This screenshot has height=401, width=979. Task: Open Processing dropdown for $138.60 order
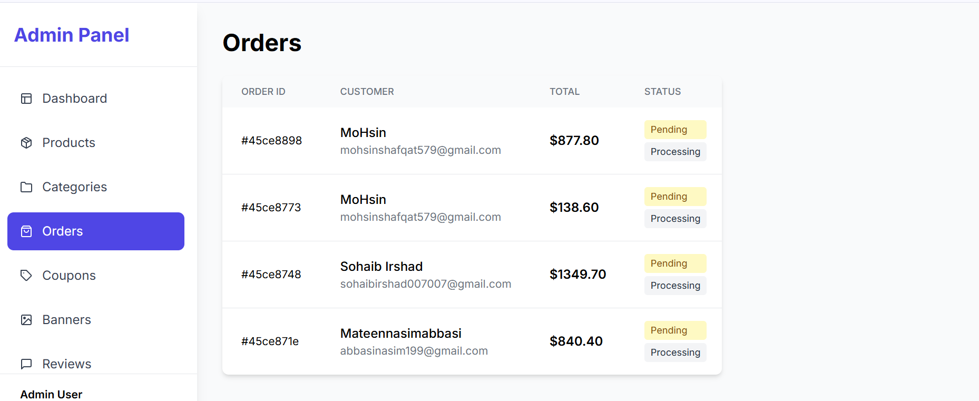pyautogui.click(x=675, y=219)
